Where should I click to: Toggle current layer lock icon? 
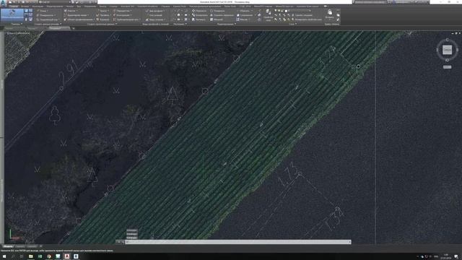click(x=282, y=11)
